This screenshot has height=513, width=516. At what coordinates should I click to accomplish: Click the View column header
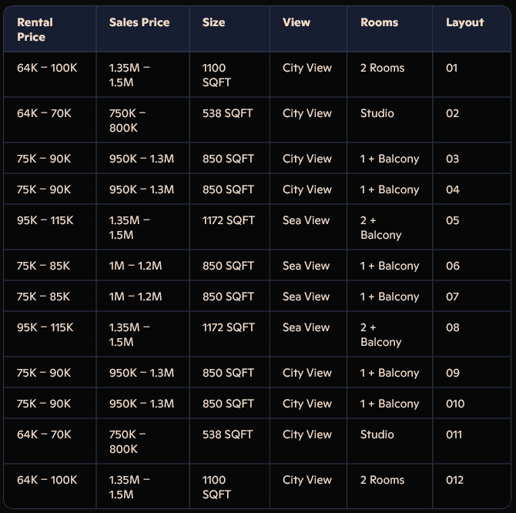[297, 22]
